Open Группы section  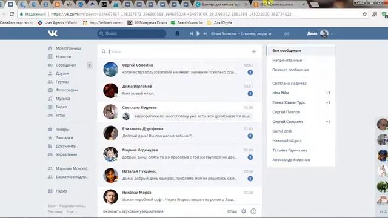[x=62, y=82]
